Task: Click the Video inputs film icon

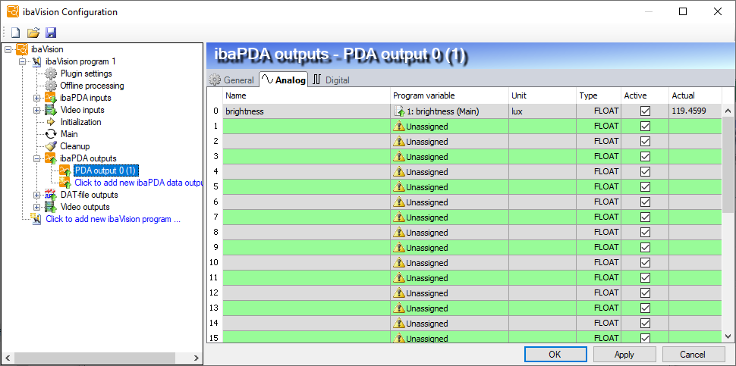Action: [x=51, y=110]
